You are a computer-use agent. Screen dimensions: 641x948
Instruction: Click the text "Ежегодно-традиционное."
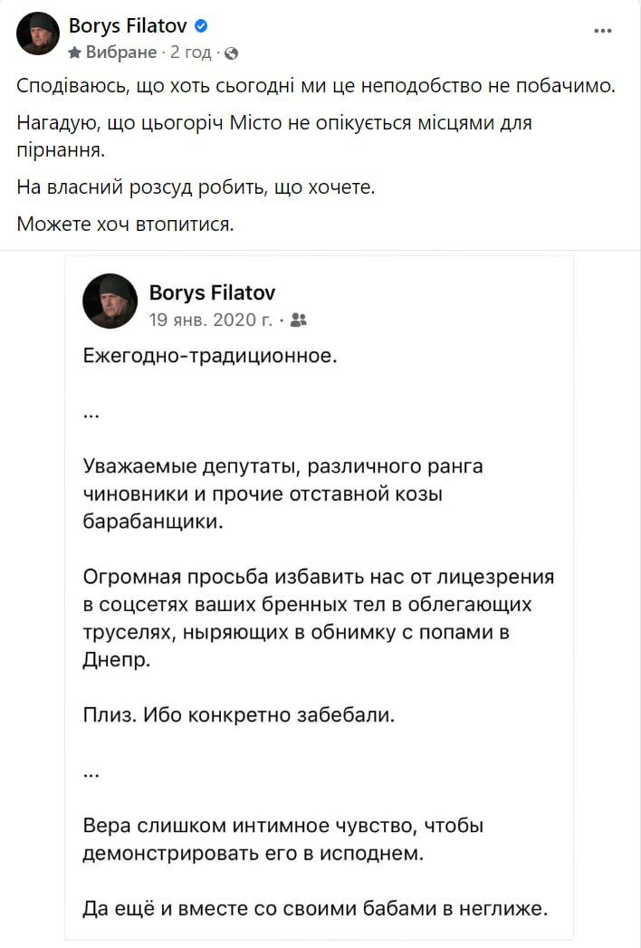click(209, 355)
